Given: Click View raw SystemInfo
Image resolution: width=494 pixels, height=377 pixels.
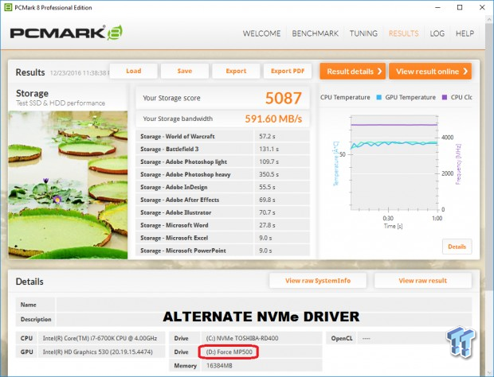Looking at the screenshot, I should click(x=318, y=281).
